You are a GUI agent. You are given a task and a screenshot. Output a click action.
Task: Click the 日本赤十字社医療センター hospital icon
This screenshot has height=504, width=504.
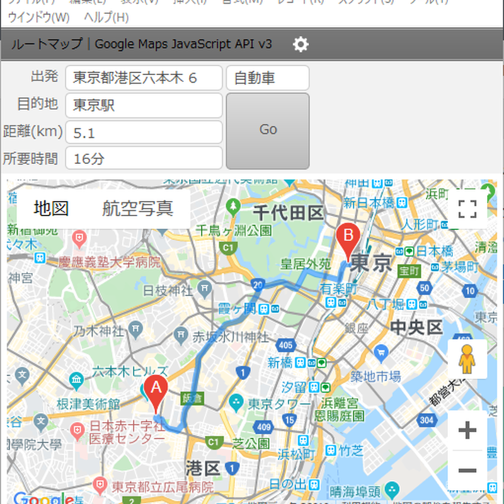coord(77,431)
